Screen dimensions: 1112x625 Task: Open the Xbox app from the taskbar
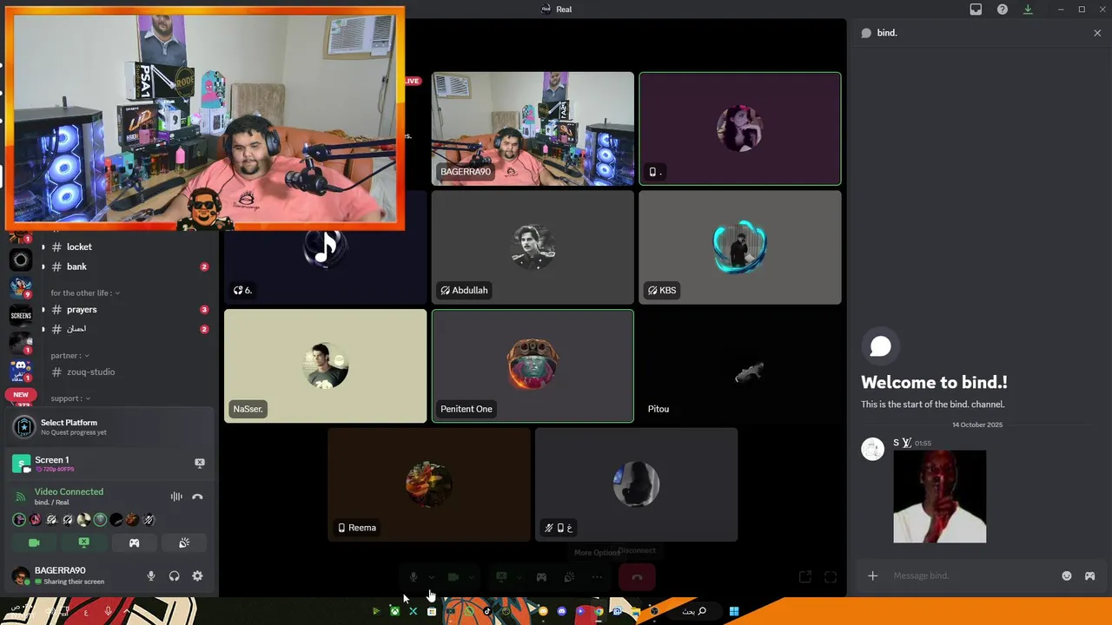coord(394,611)
